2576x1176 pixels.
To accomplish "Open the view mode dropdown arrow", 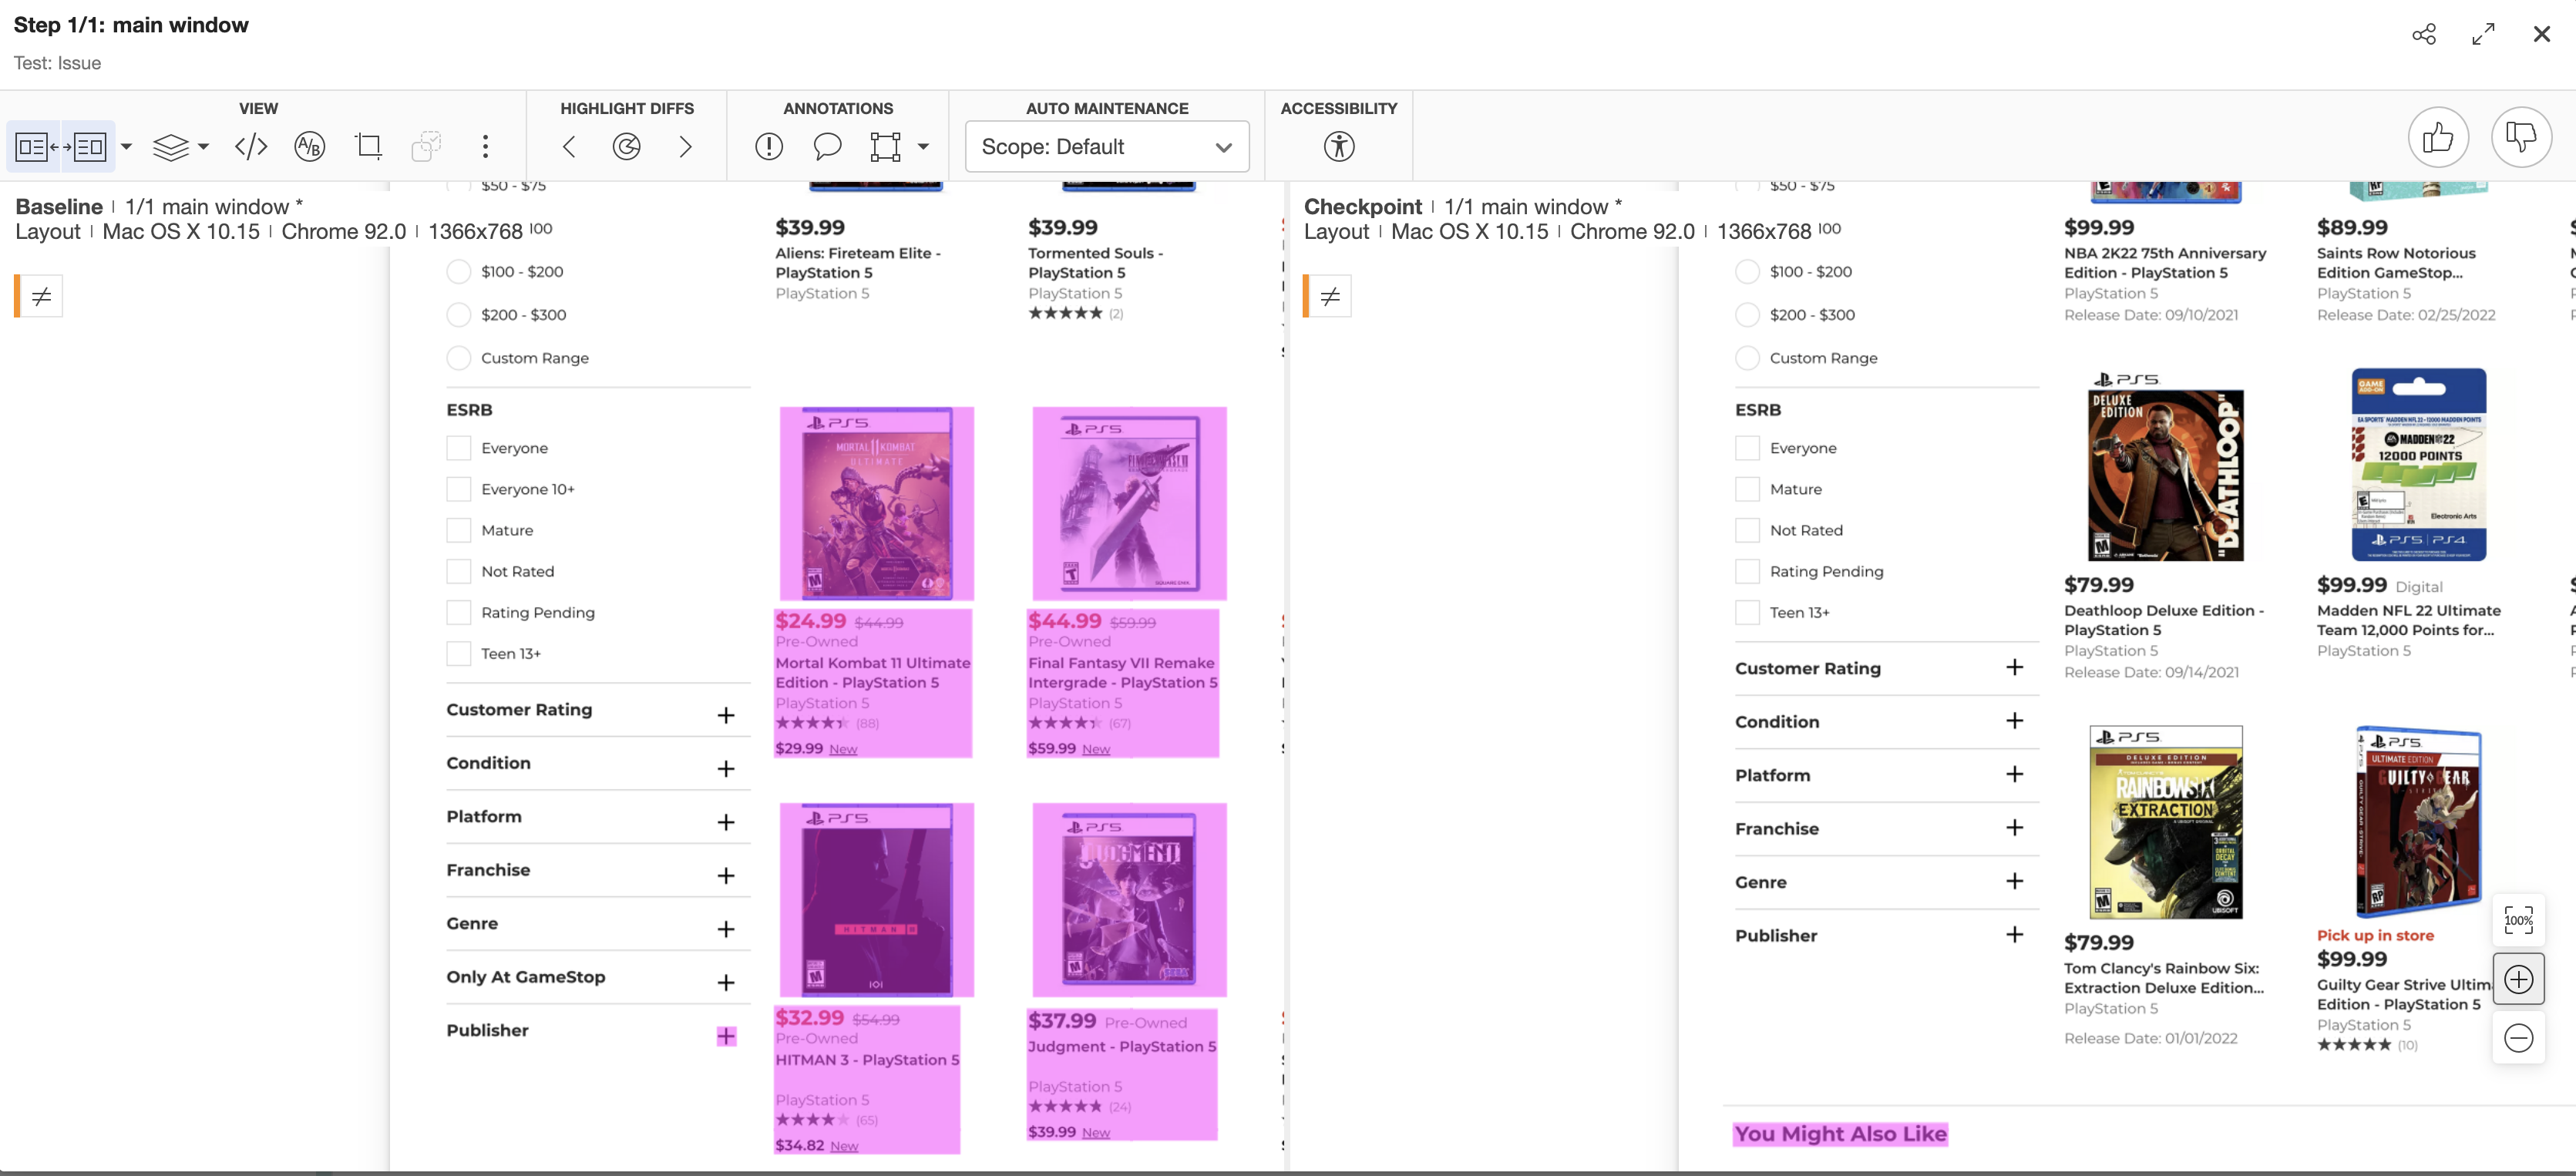I will pos(126,147).
